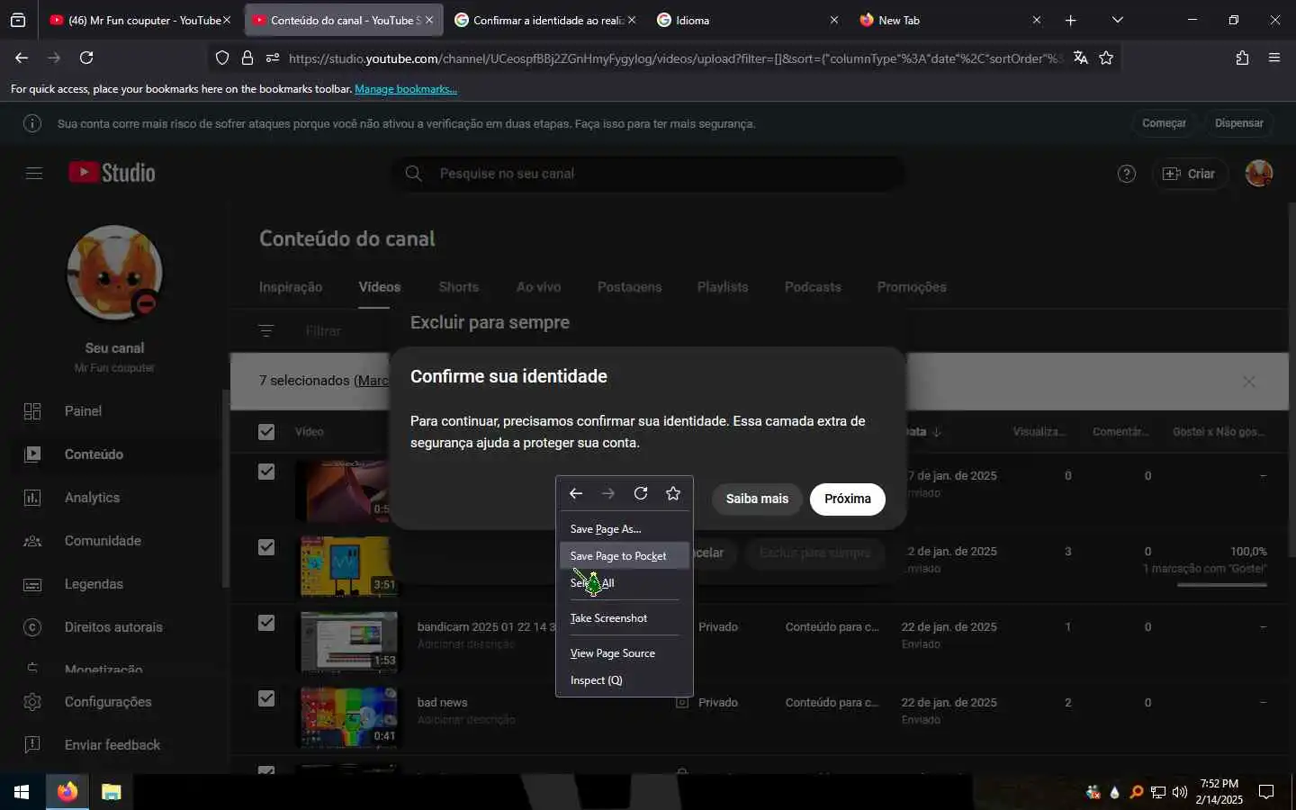Open a new tab with plus button
The height and width of the screenshot is (810, 1296).
1070,20
